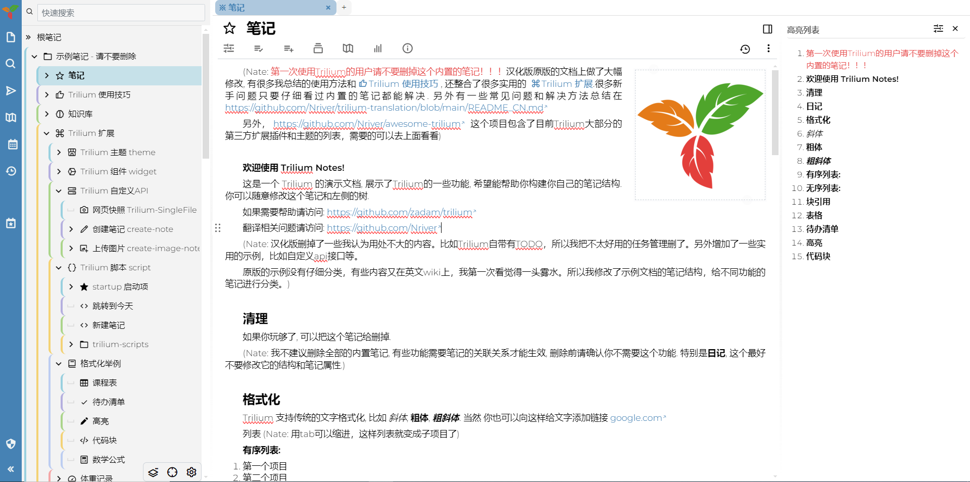Open similar notes bar-chart ribbon tab
Image resolution: width=970 pixels, height=482 pixels.
coord(377,49)
